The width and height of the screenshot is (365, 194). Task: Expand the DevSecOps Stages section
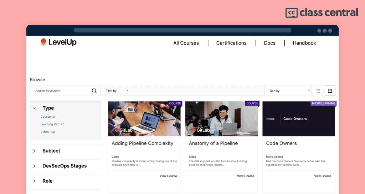click(35, 166)
